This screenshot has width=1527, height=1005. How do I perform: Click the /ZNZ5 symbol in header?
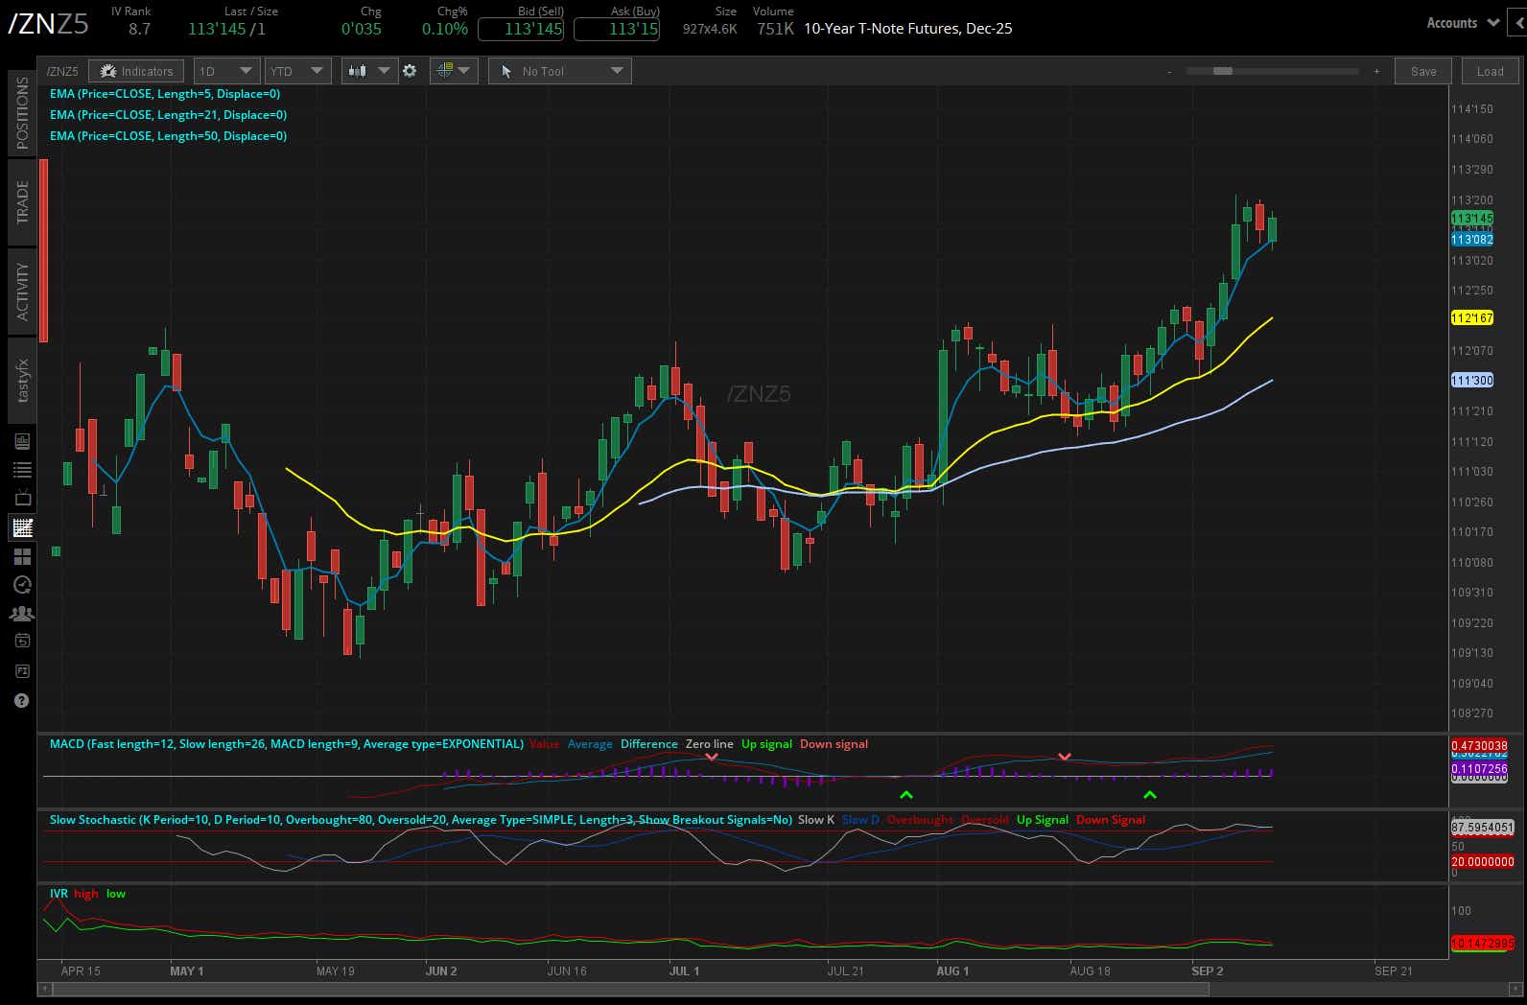[48, 24]
